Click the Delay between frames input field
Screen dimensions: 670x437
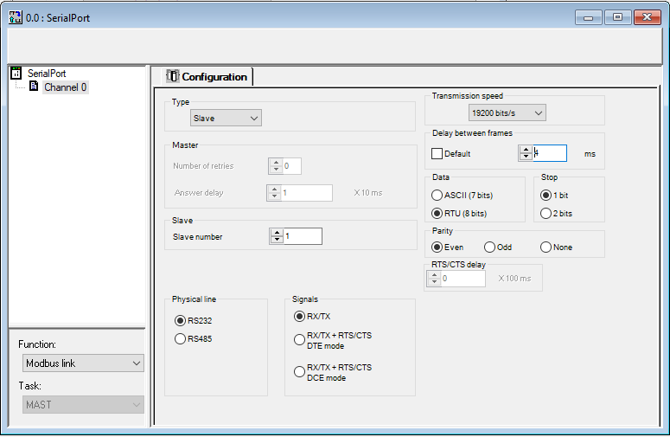tap(550, 153)
